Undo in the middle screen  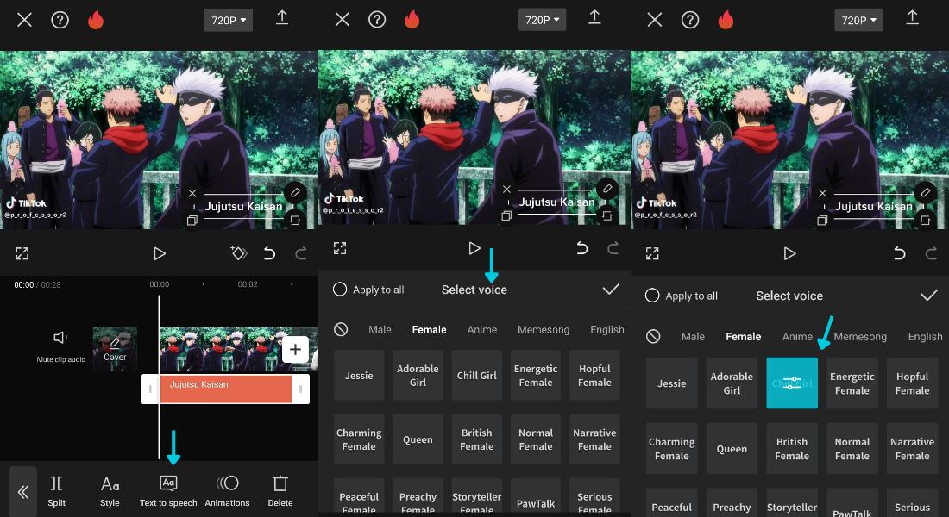point(581,248)
